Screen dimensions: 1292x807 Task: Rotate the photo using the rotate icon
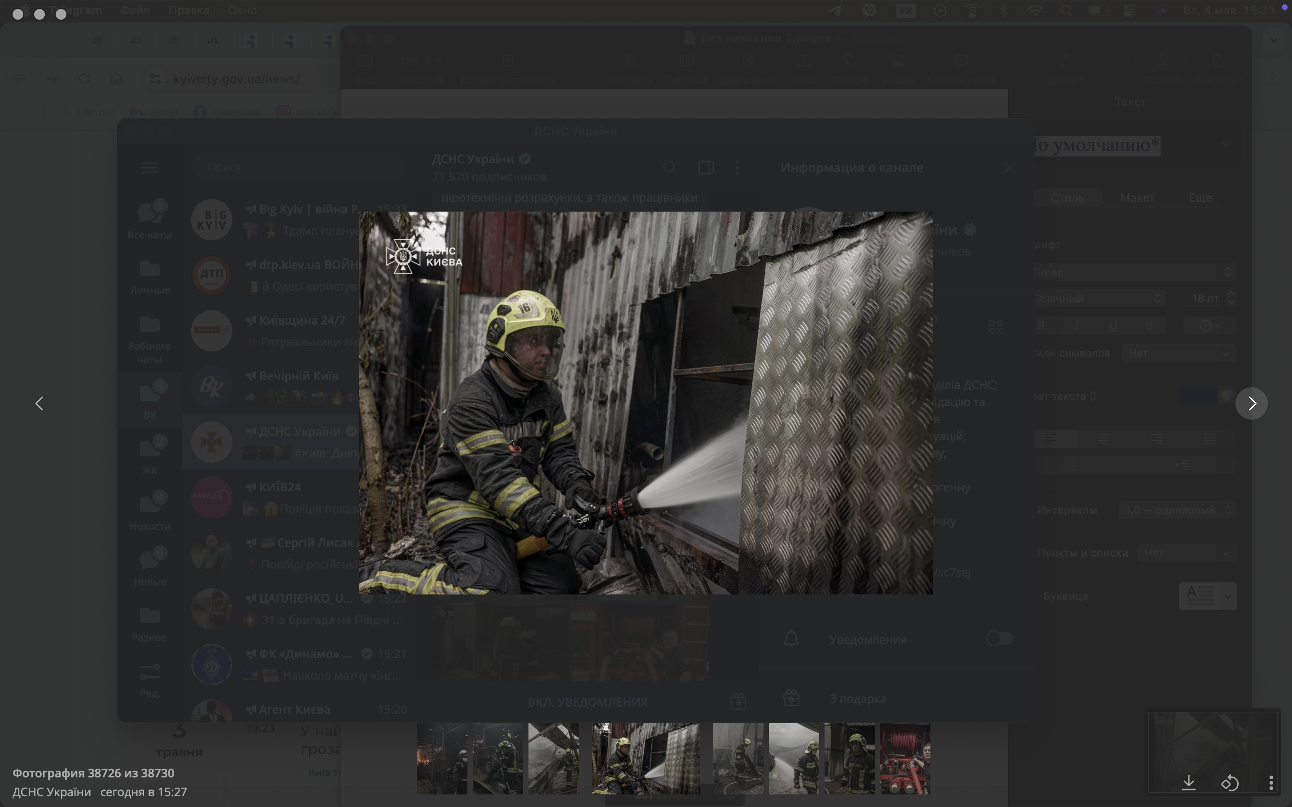click(1230, 783)
